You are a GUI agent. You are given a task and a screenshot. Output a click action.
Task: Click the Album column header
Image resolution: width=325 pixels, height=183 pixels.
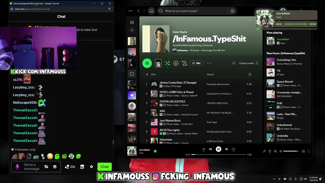[x=210, y=74]
